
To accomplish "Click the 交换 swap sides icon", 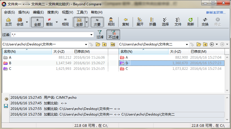I will tap(205, 22).
